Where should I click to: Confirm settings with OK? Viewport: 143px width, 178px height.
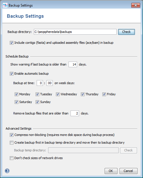point(111,171)
